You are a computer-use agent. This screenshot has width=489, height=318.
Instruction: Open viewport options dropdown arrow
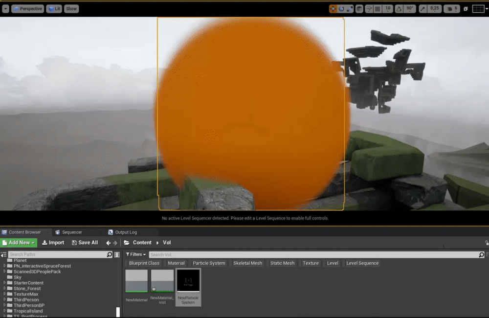tap(5, 9)
